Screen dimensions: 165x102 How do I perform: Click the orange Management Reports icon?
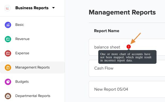8,67
